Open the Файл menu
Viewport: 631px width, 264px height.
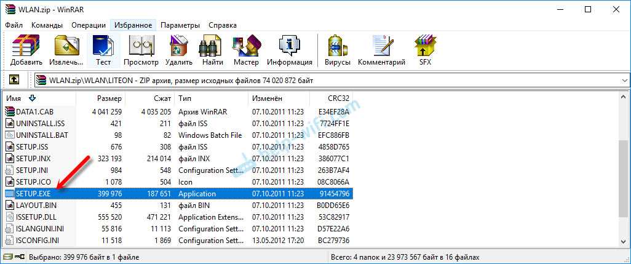tap(14, 25)
